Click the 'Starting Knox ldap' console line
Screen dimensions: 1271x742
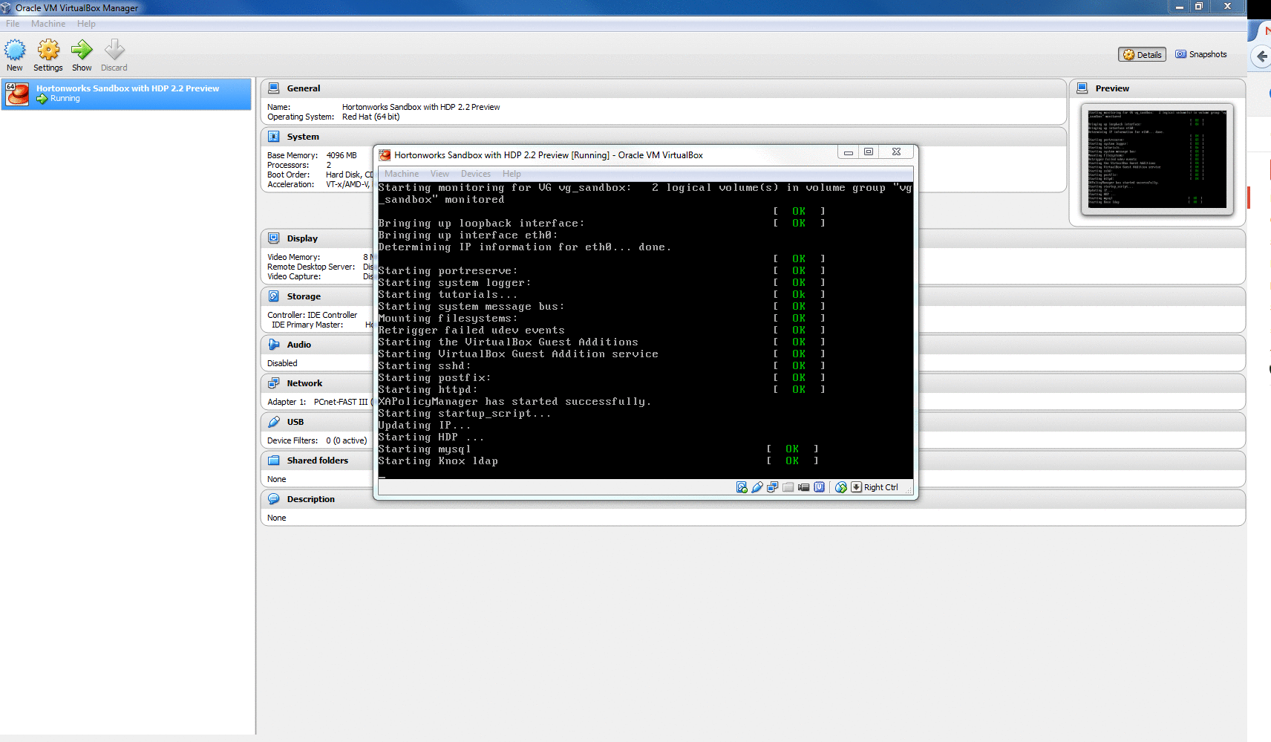click(x=438, y=461)
